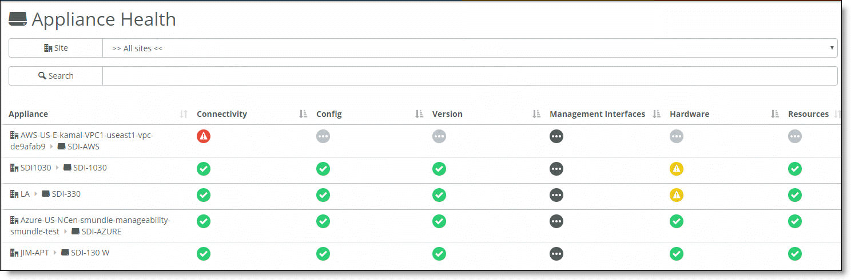Open Management Interfaces status for SDI-AZURE

(x=556, y=221)
